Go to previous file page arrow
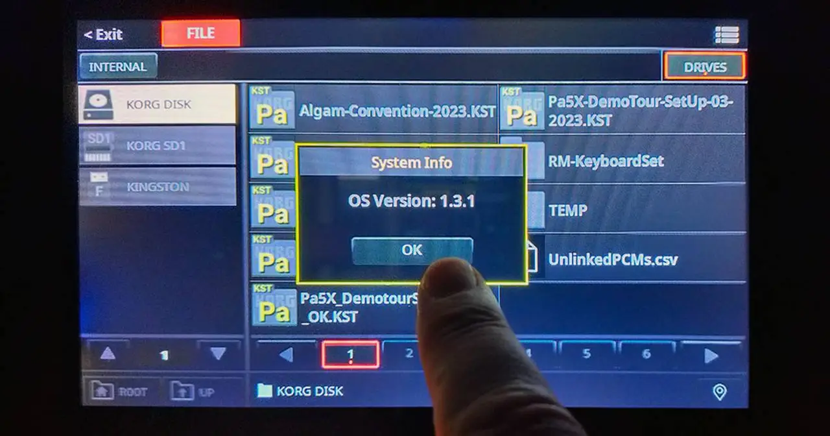Viewport: 830px width, 436px height. click(286, 355)
